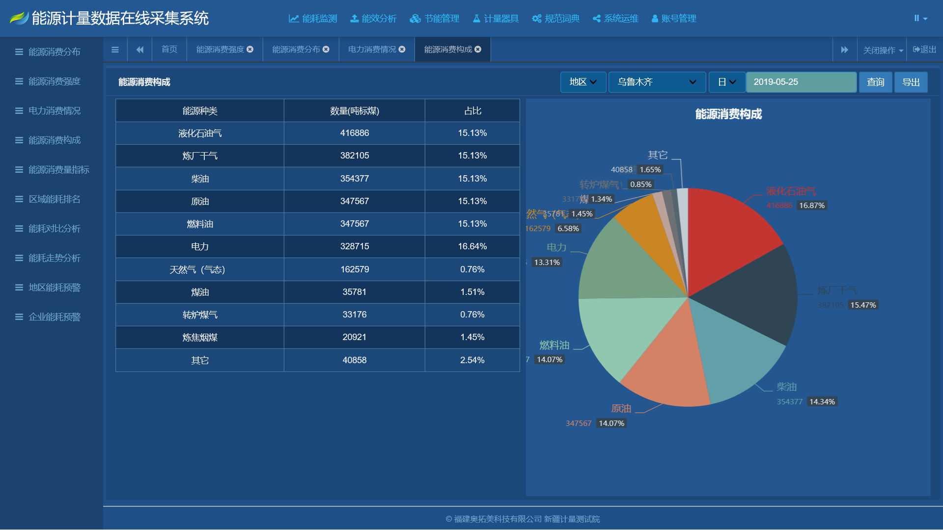This screenshot has width=943, height=530.
Task: Click the 导出 export button
Action: [x=911, y=82]
